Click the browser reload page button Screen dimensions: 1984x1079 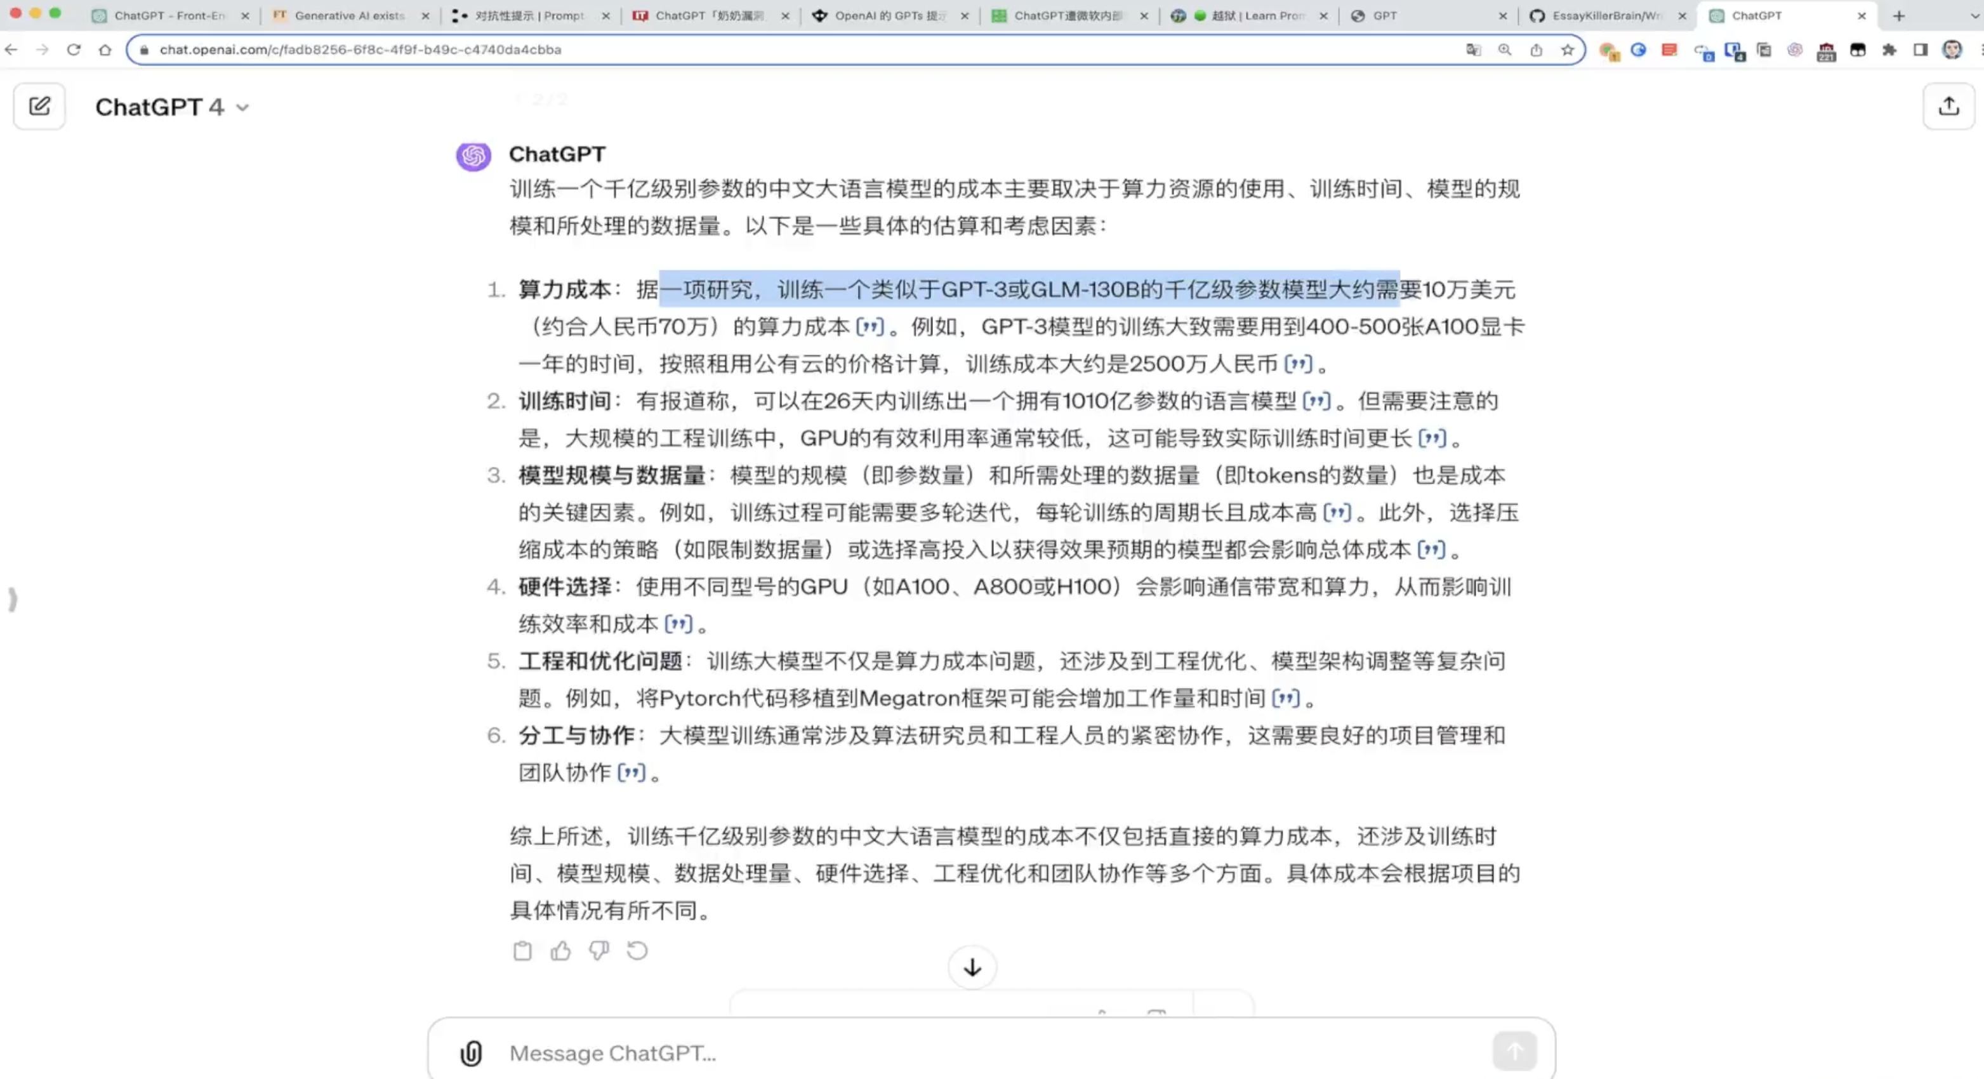click(x=74, y=50)
